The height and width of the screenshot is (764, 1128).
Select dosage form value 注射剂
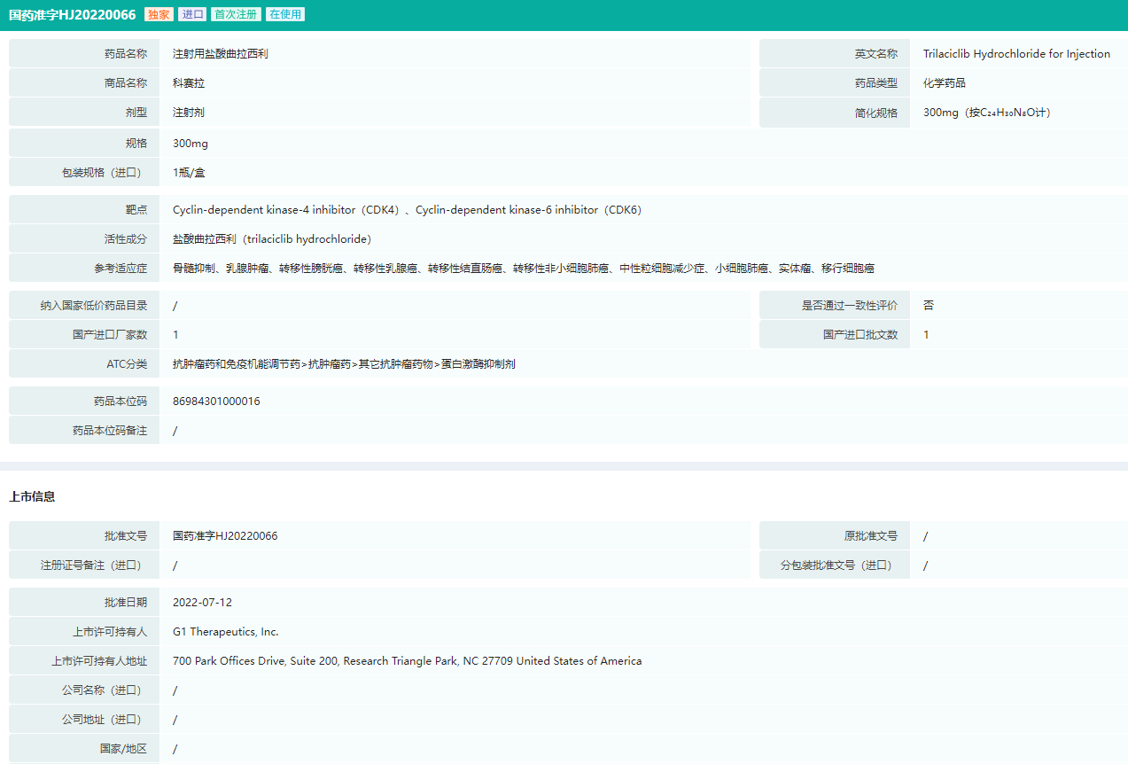tap(189, 113)
